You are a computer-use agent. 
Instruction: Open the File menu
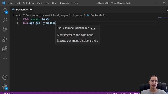coord(10,3)
